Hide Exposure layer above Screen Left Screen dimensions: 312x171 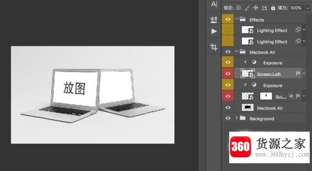pos(228,62)
